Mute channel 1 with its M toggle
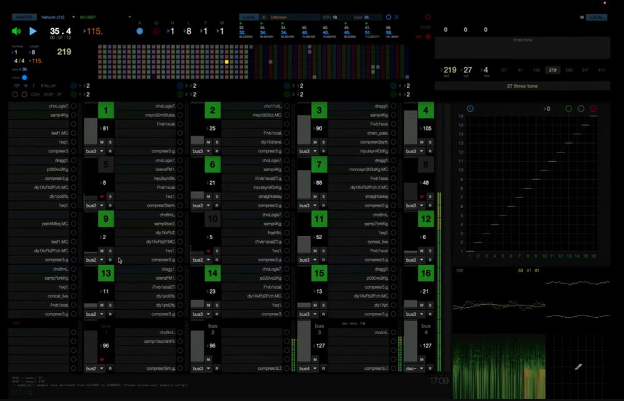Viewport: 624px width, 401px height. (102, 142)
